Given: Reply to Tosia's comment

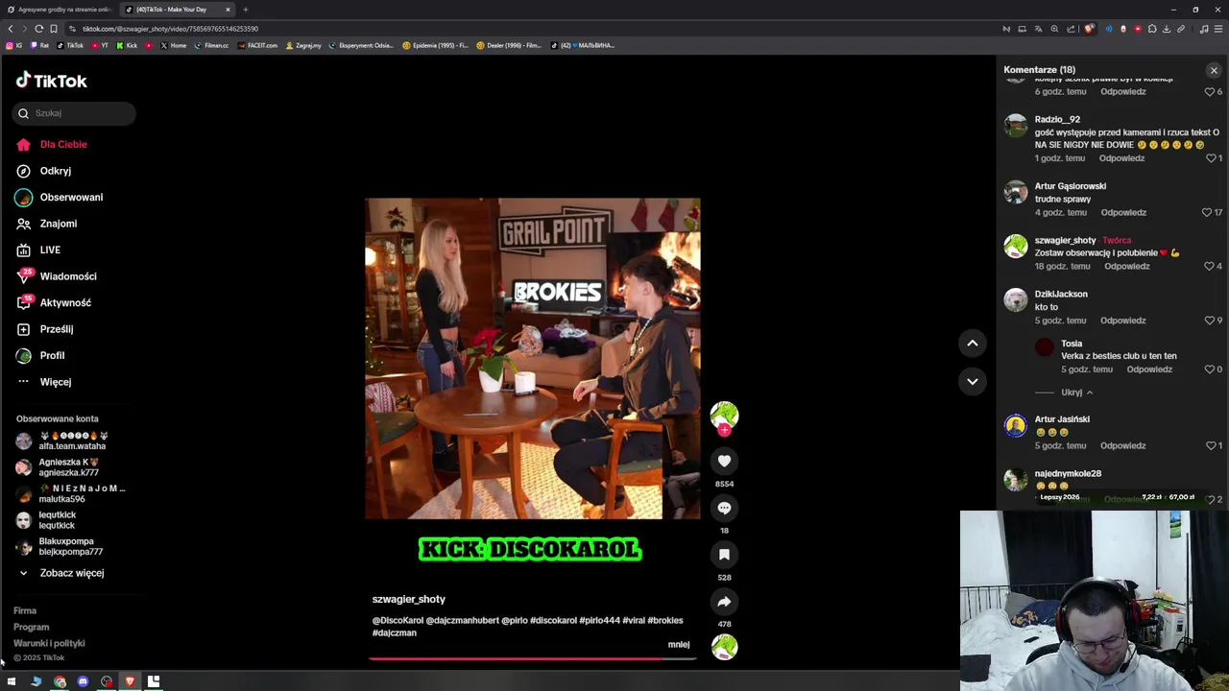Looking at the screenshot, I should pyautogui.click(x=1149, y=369).
